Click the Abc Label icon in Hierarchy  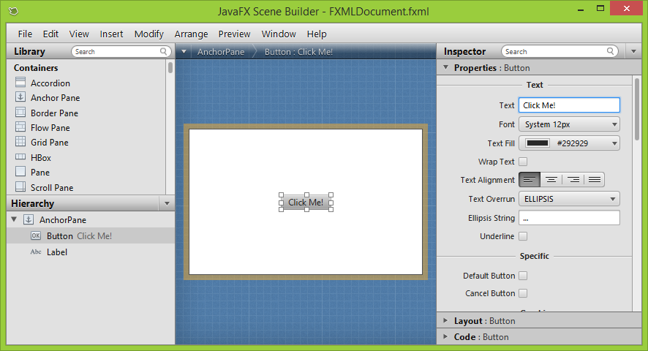click(x=36, y=252)
